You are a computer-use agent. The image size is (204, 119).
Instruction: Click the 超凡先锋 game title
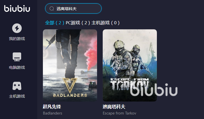(x=52, y=107)
